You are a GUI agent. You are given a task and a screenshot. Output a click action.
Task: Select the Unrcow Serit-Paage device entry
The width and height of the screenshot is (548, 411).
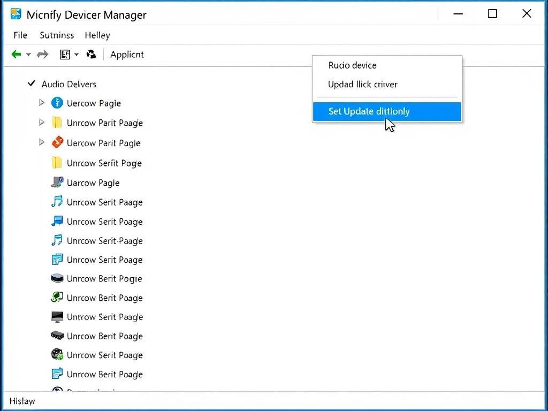coord(104,241)
